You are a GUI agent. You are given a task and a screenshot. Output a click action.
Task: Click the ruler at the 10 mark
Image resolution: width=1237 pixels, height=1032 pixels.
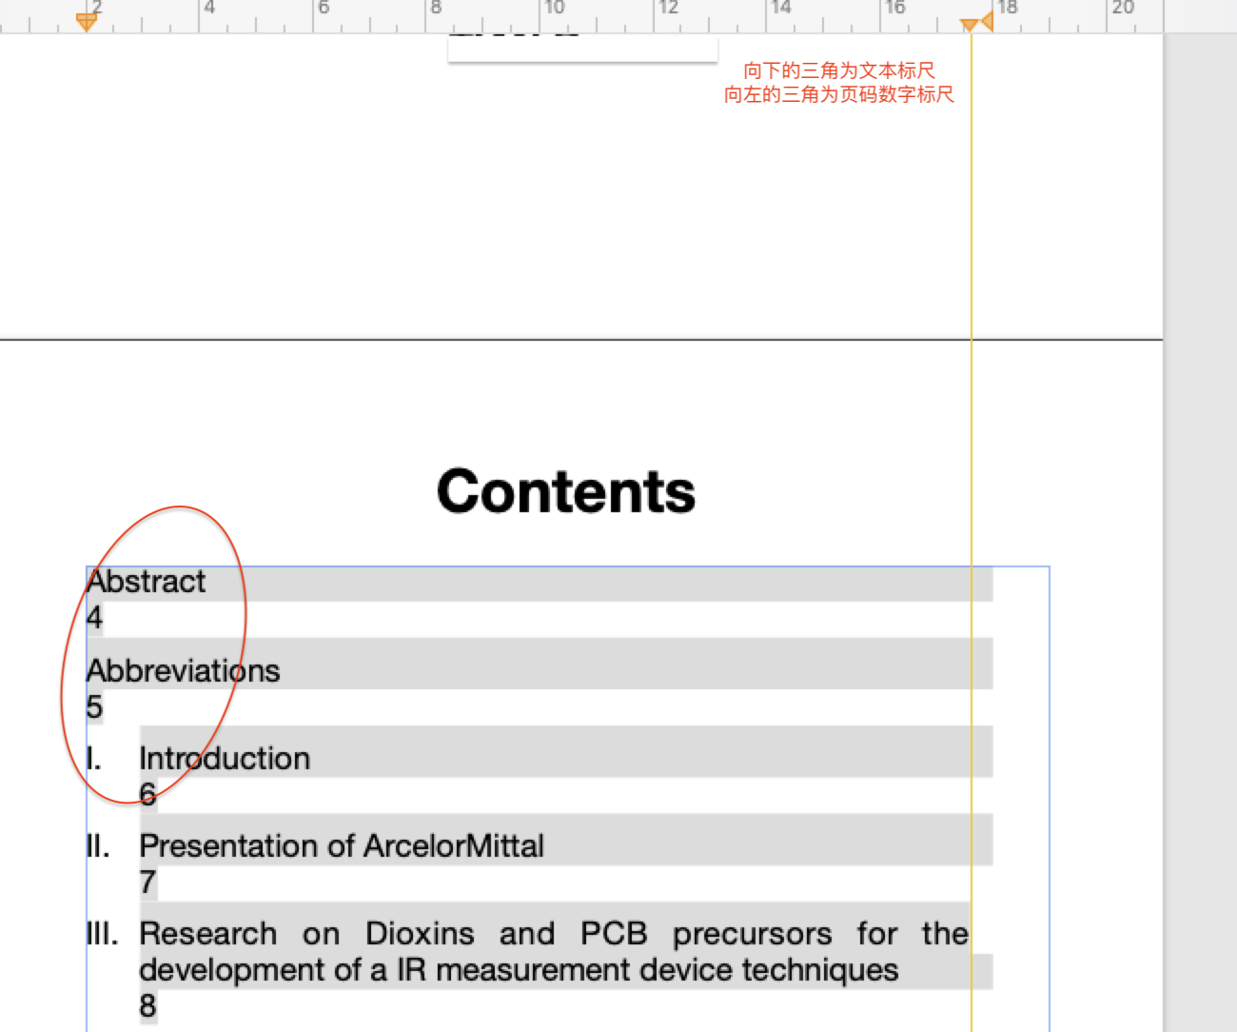point(553,10)
